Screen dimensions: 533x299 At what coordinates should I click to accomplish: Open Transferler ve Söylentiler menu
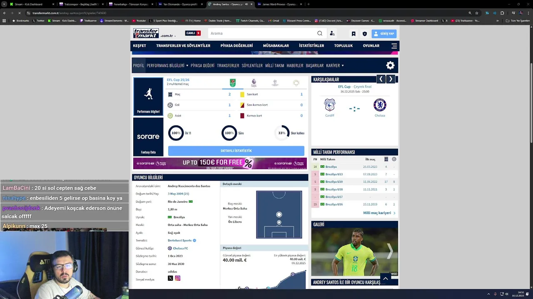pyautogui.click(x=183, y=46)
